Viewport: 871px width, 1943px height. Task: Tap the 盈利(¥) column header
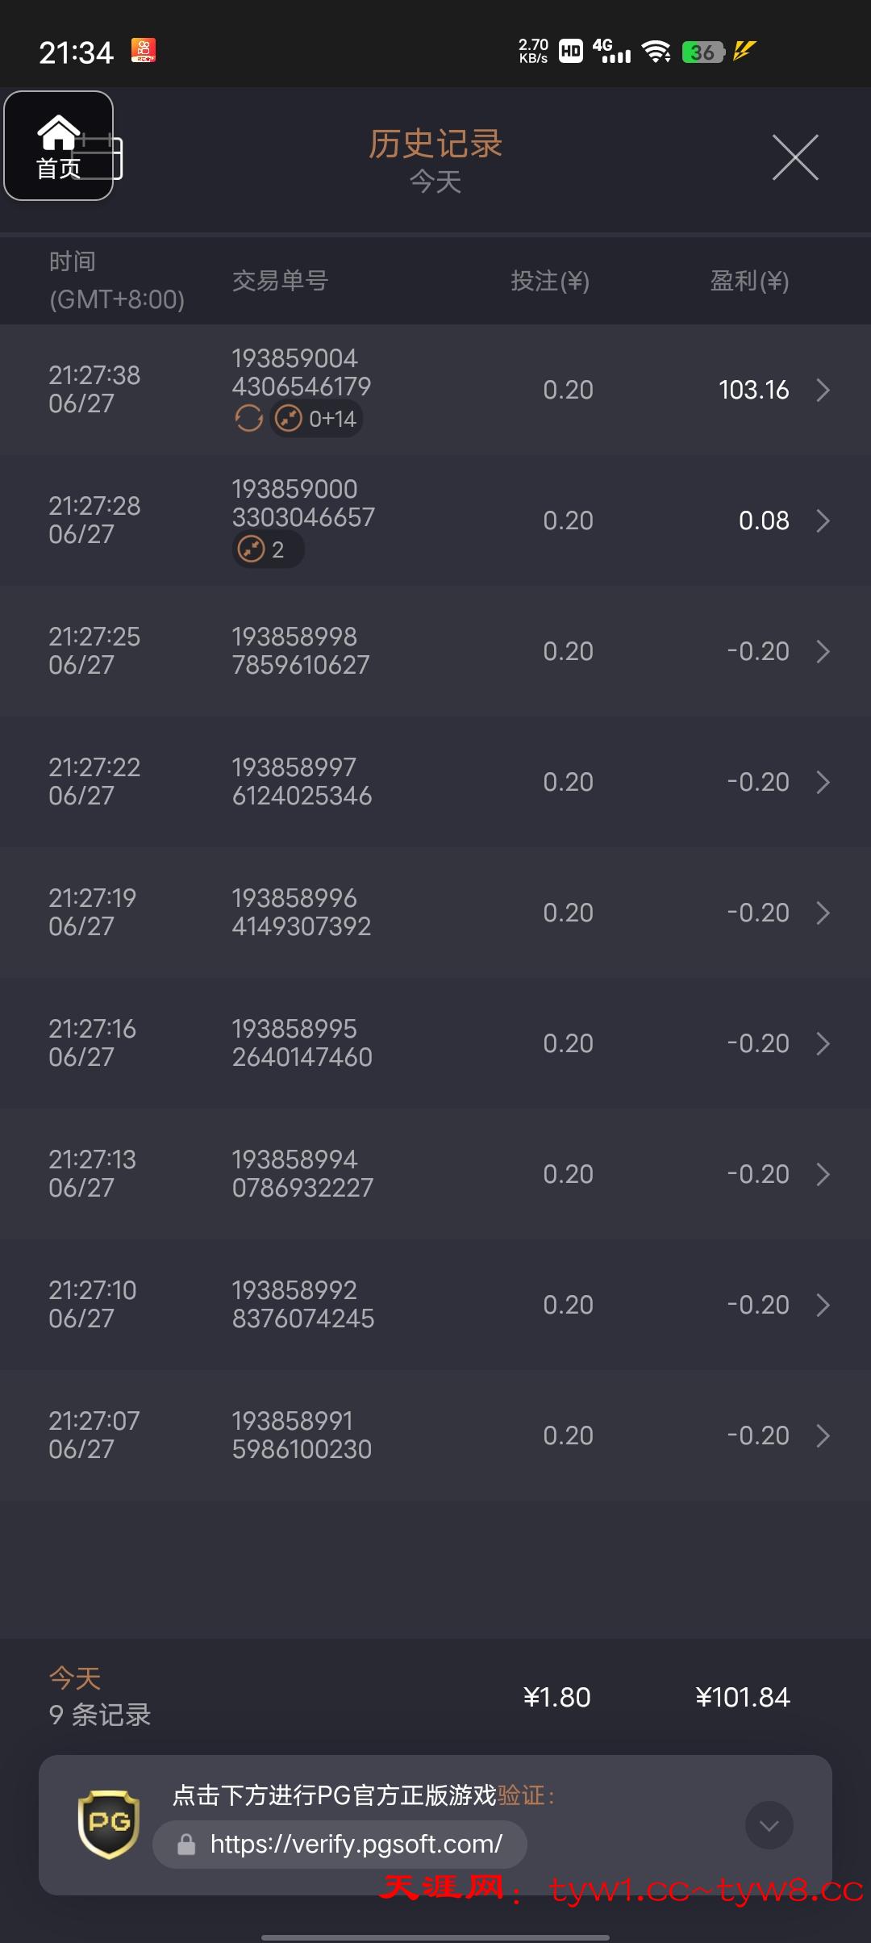coord(749,281)
